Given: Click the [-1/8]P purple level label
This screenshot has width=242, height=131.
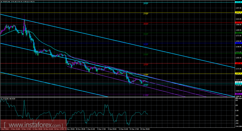Looking at the screenshot, I should [x=146, y=95].
